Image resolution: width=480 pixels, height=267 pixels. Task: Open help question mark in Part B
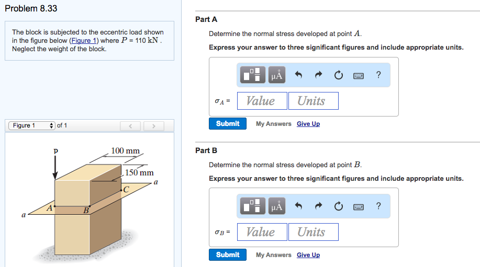click(x=378, y=206)
